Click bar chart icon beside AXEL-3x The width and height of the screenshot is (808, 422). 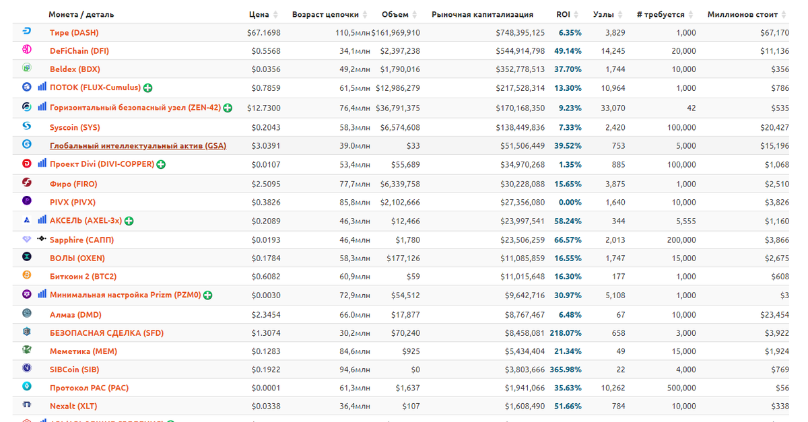click(x=42, y=219)
